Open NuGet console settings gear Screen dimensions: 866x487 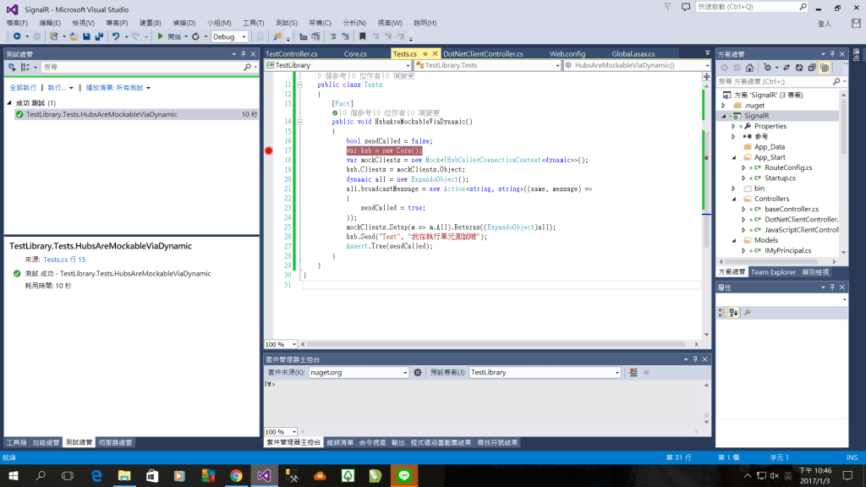click(417, 372)
